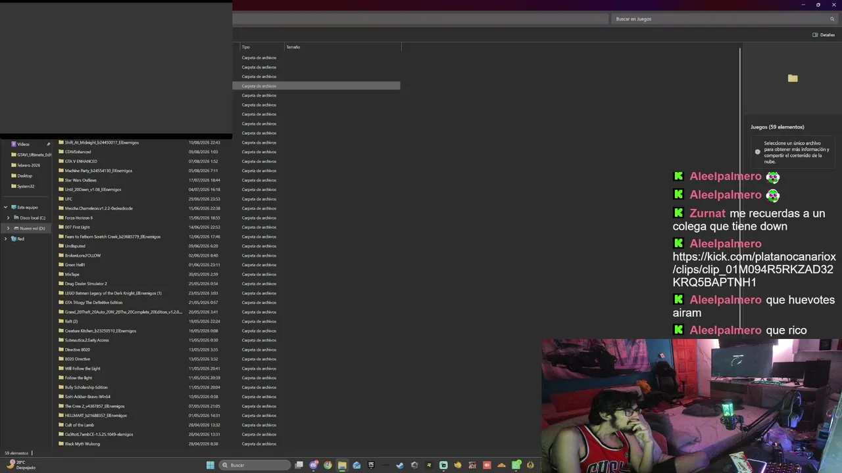This screenshot has height=473, width=842.
Task: Select Disco local (C:) in the navigation tree
Action: [32, 217]
